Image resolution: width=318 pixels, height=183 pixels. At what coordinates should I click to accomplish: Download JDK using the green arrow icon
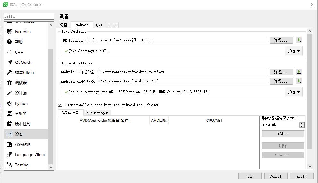[x=299, y=40]
